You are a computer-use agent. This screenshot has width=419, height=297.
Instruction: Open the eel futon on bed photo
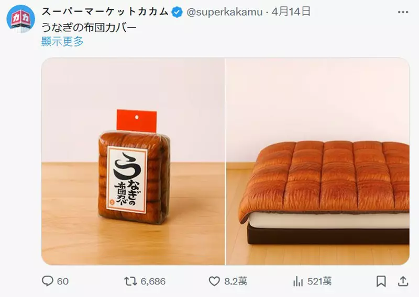coord(318,162)
